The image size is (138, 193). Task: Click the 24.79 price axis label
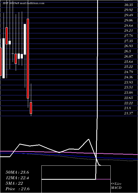129,72
